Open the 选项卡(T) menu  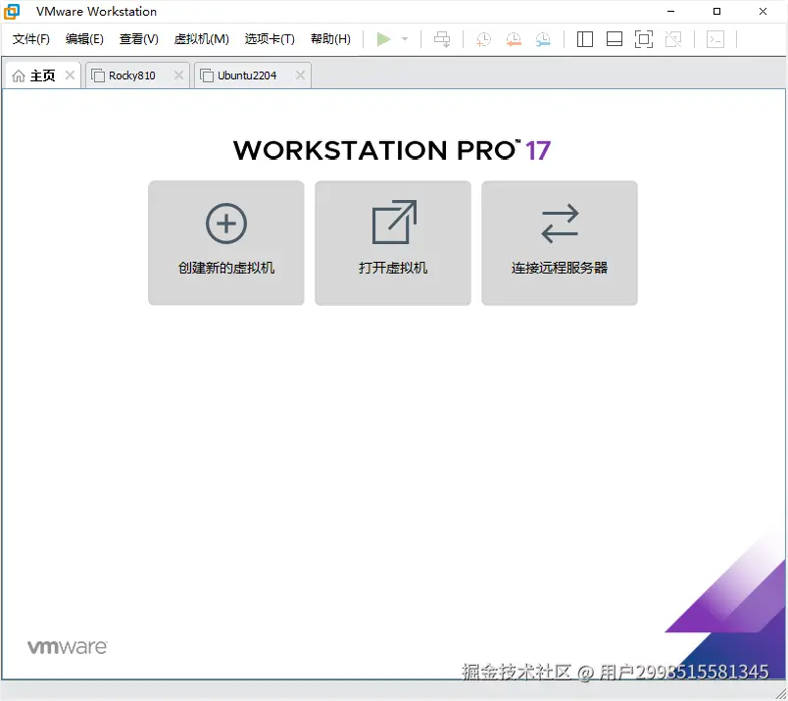[270, 39]
